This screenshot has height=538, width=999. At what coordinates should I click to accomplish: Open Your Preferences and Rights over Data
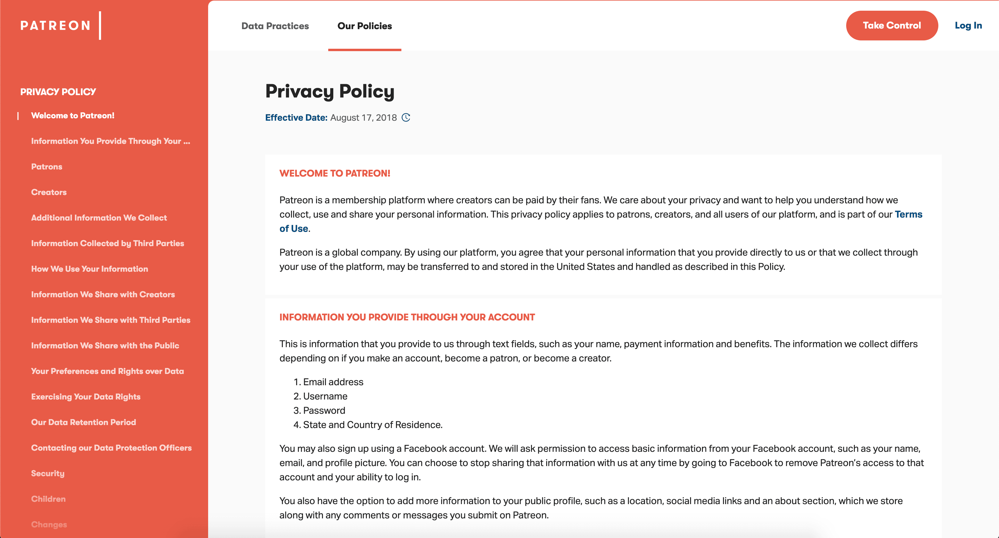click(x=107, y=371)
